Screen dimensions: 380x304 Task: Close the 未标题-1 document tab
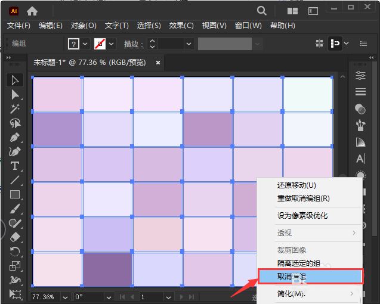158,63
